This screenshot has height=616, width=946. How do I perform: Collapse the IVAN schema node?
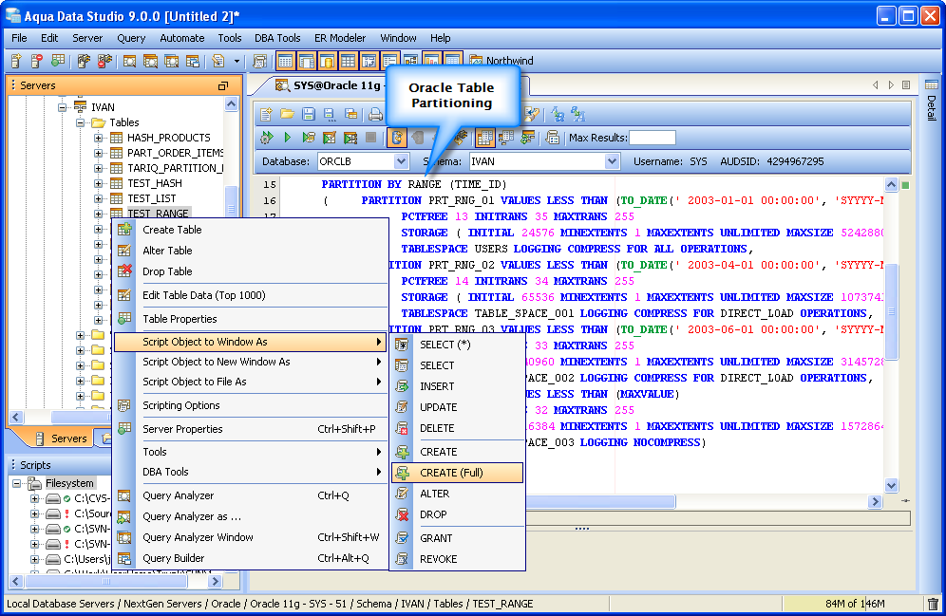(62, 107)
